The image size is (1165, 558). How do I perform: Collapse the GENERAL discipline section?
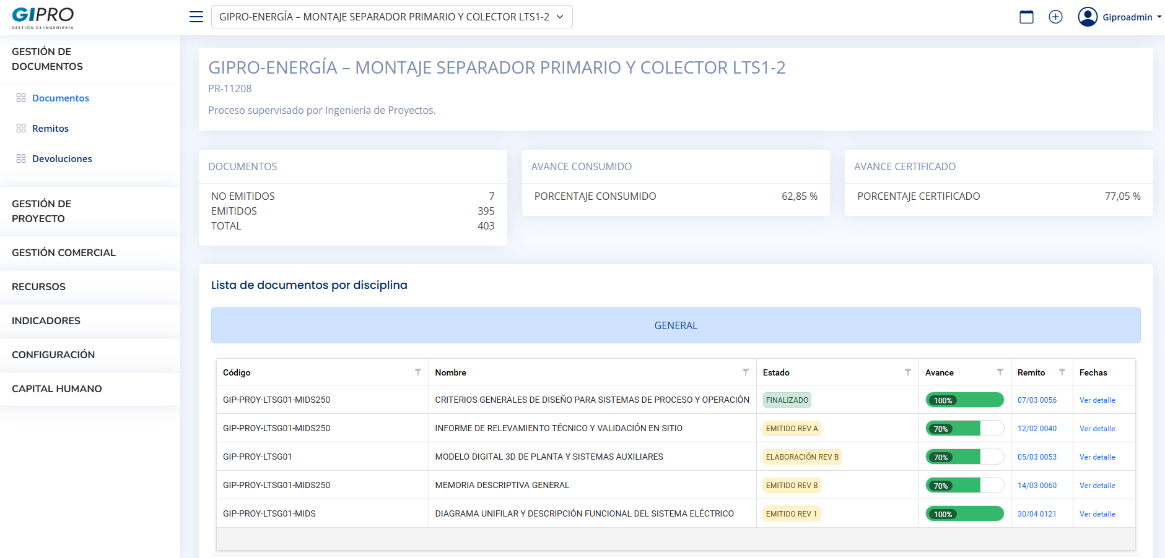click(x=676, y=325)
